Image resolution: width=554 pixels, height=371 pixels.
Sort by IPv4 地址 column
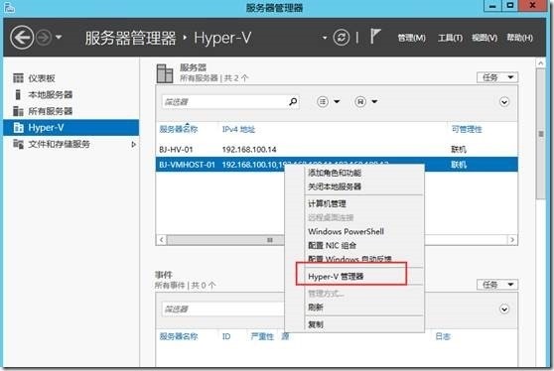pos(238,130)
